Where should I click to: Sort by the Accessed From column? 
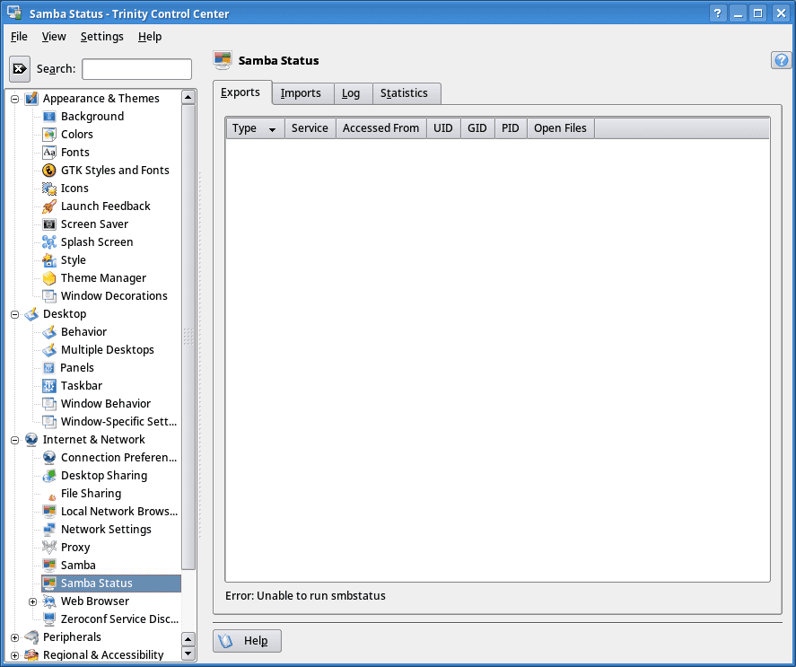381,128
